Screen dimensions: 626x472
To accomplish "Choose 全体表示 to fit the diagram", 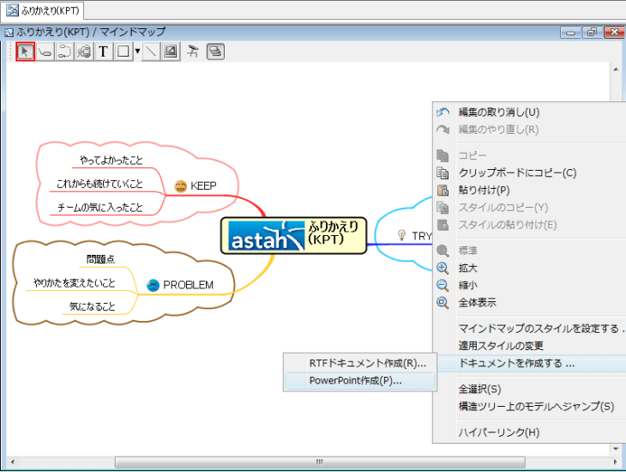I will point(478,303).
